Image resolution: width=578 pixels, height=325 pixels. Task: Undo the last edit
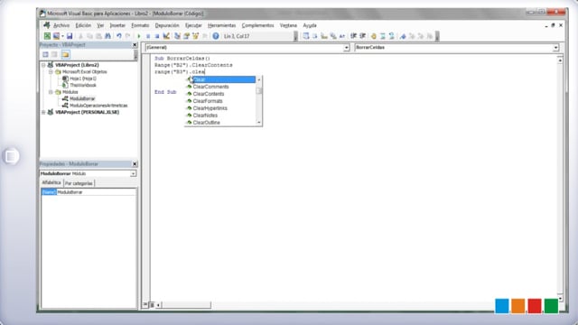(118, 36)
